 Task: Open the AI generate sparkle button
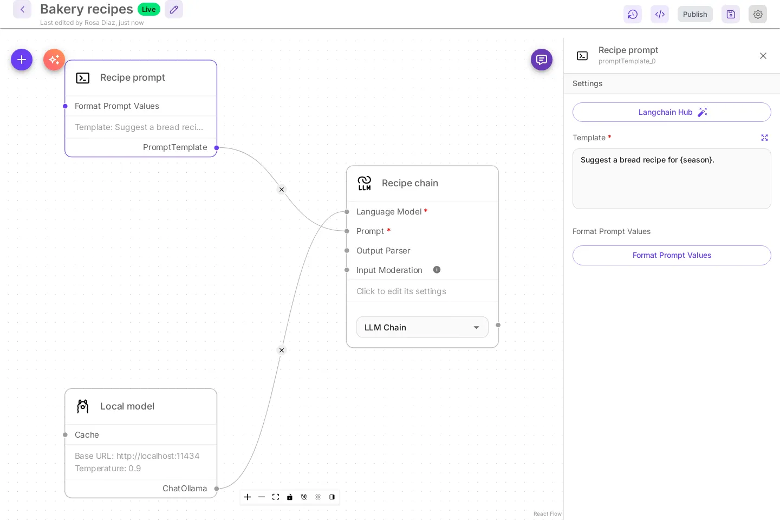[x=54, y=60]
